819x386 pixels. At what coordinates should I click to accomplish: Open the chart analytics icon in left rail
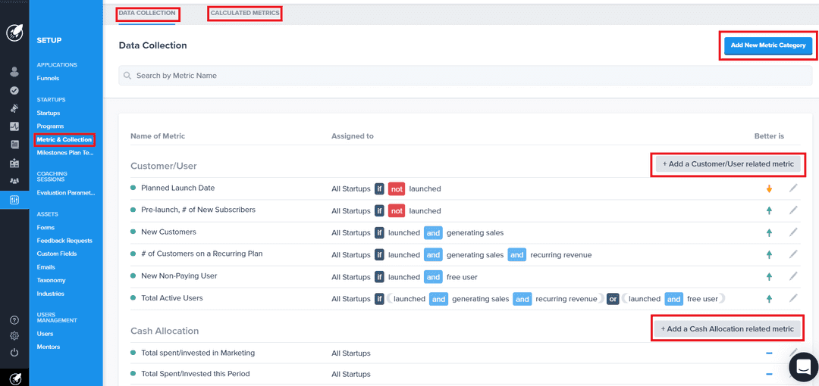click(14, 126)
